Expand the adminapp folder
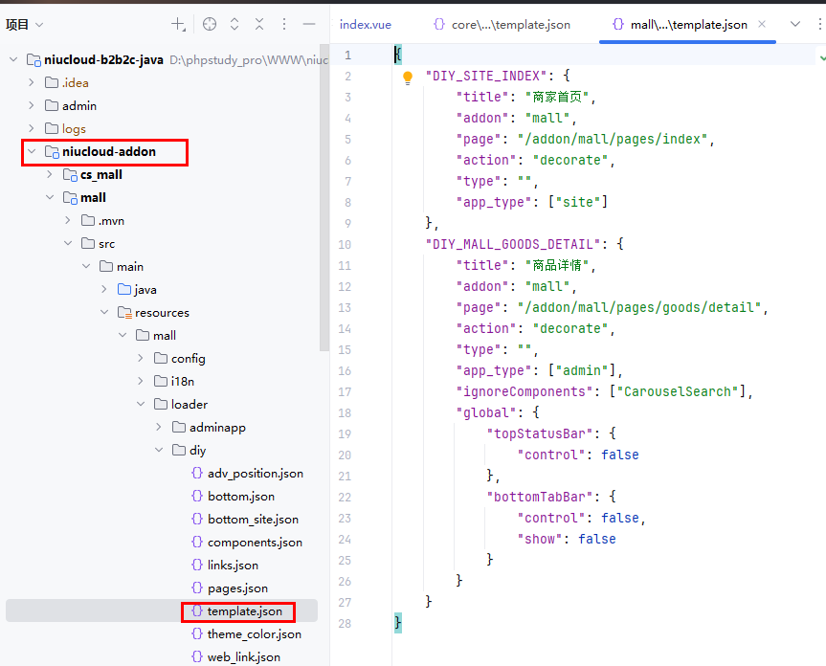826x666 pixels. tap(159, 427)
